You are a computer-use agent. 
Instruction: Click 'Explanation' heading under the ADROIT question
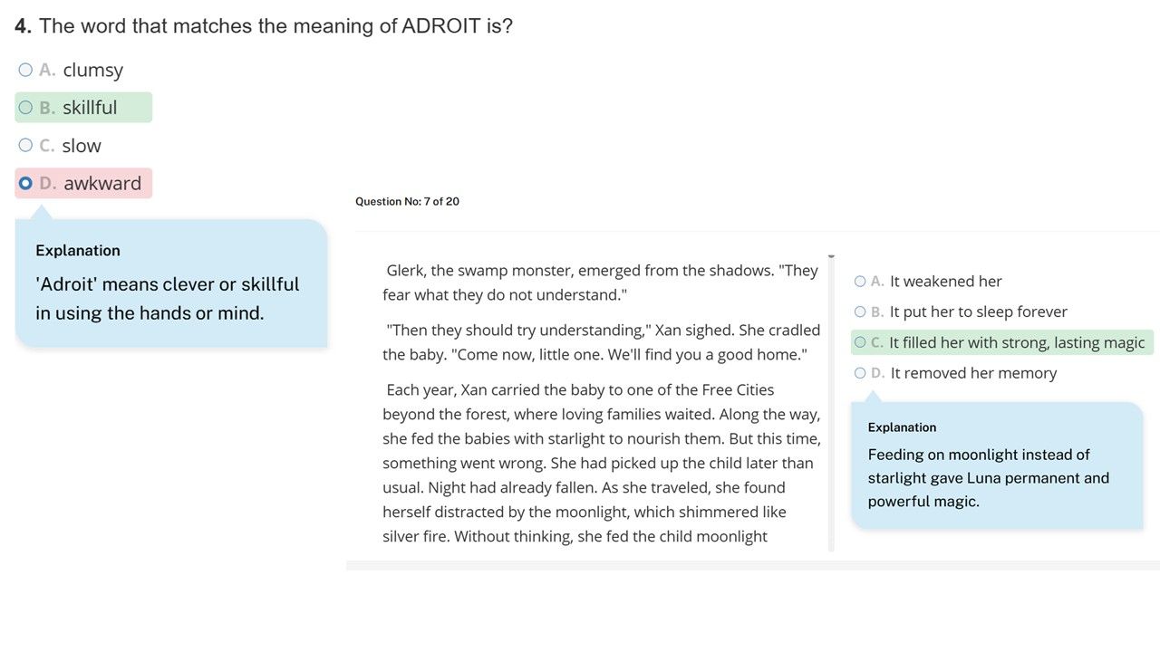tap(78, 251)
